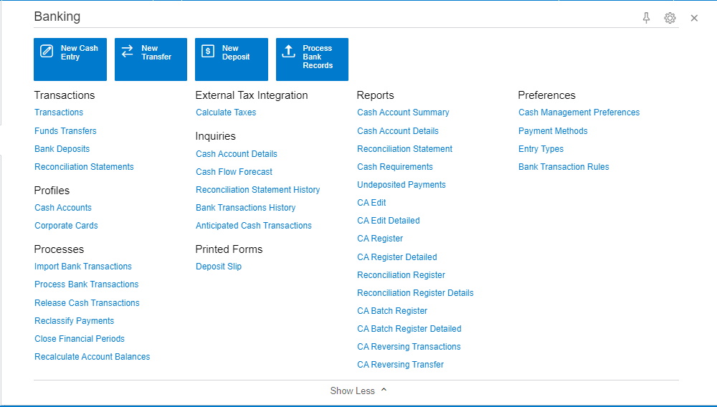
Task: Open Close Financial Periods
Action: pyautogui.click(x=80, y=338)
